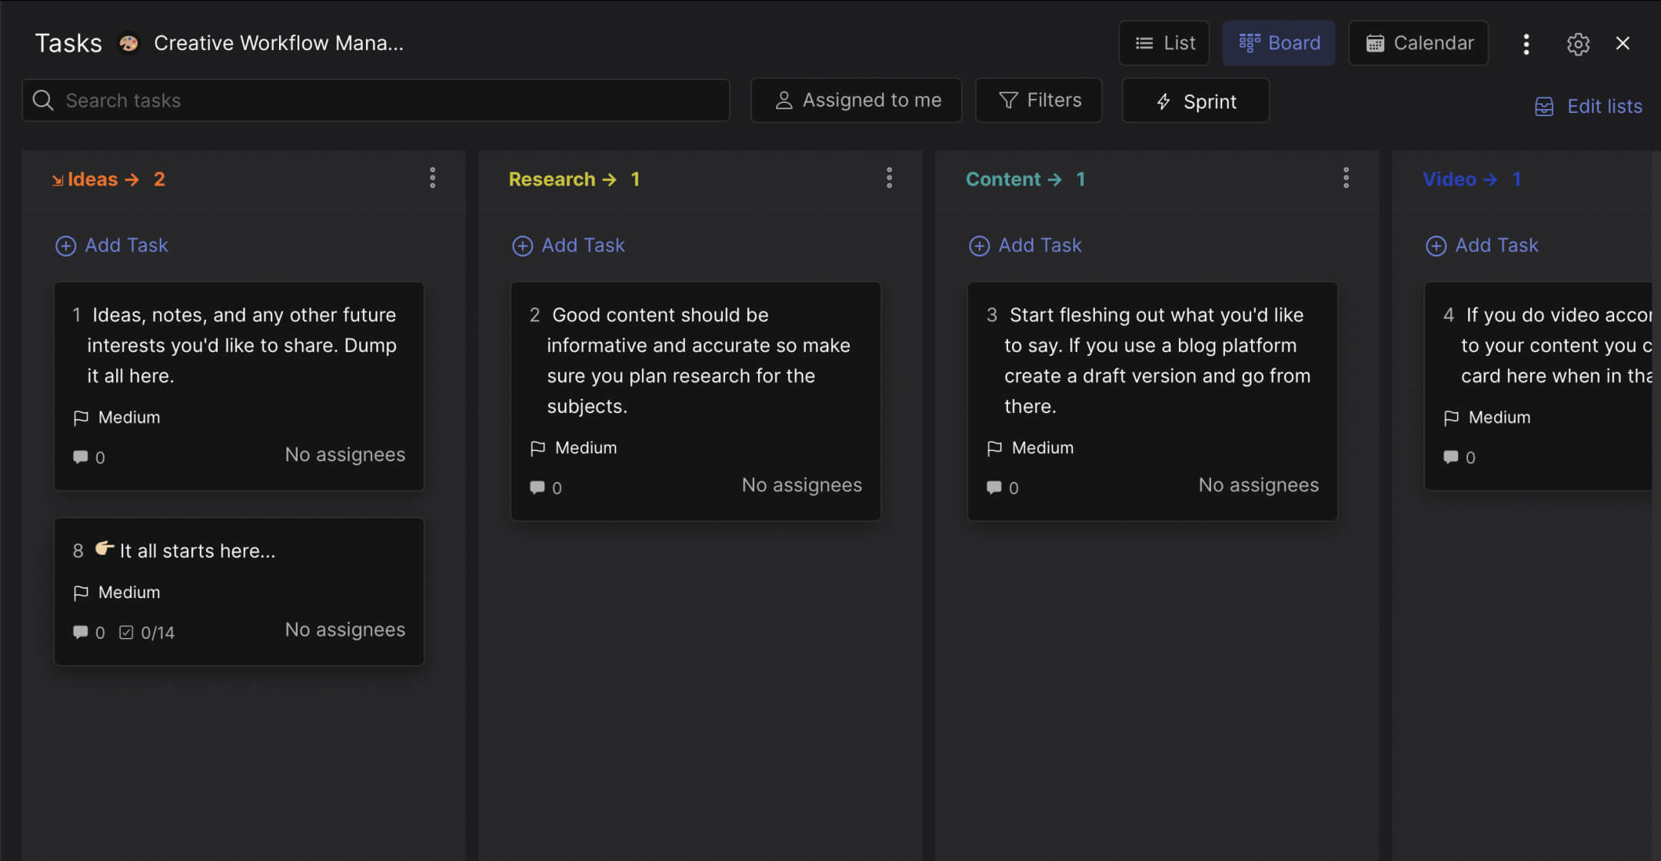Open the Research column options menu
This screenshot has height=861, width=1661.
click(890, 178)
